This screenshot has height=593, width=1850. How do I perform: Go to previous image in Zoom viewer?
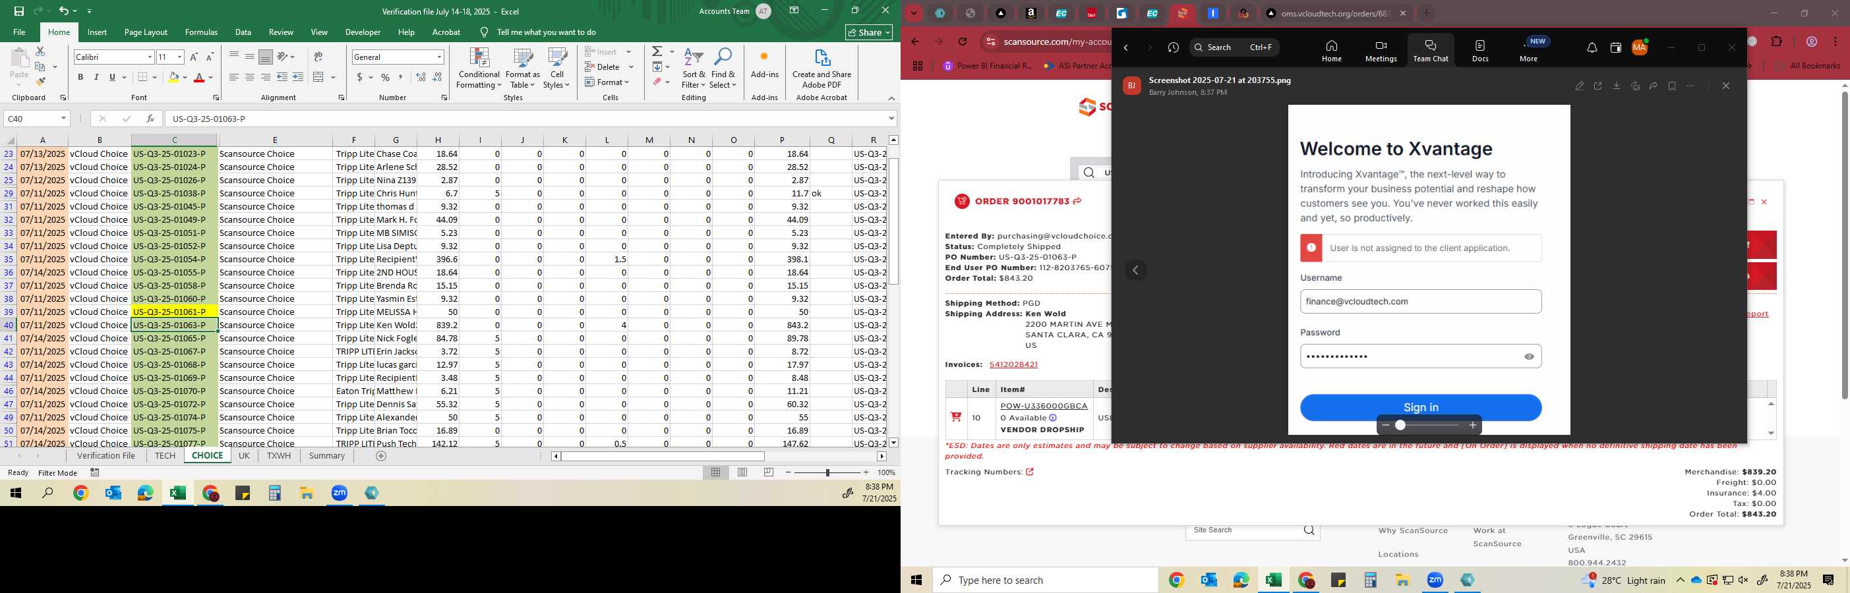tap(1135, 271)
